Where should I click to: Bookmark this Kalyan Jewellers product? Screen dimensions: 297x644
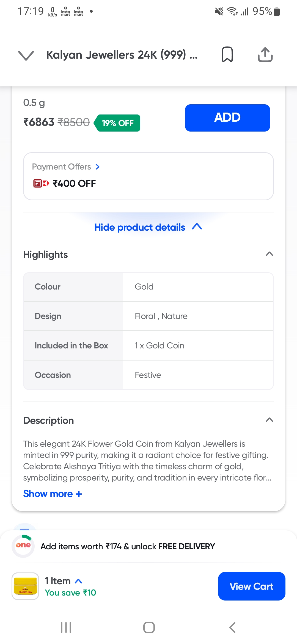227,54
